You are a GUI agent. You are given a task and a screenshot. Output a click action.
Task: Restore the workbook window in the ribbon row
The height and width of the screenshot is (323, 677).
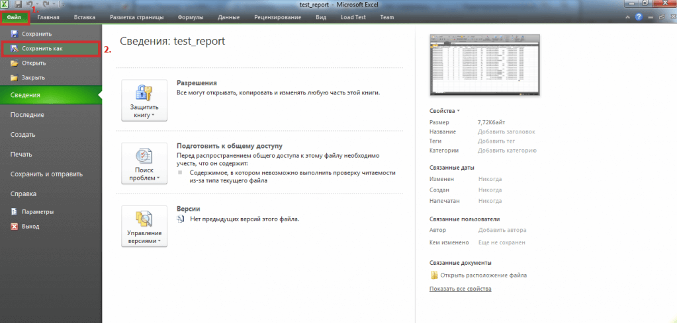coord(662,17)
